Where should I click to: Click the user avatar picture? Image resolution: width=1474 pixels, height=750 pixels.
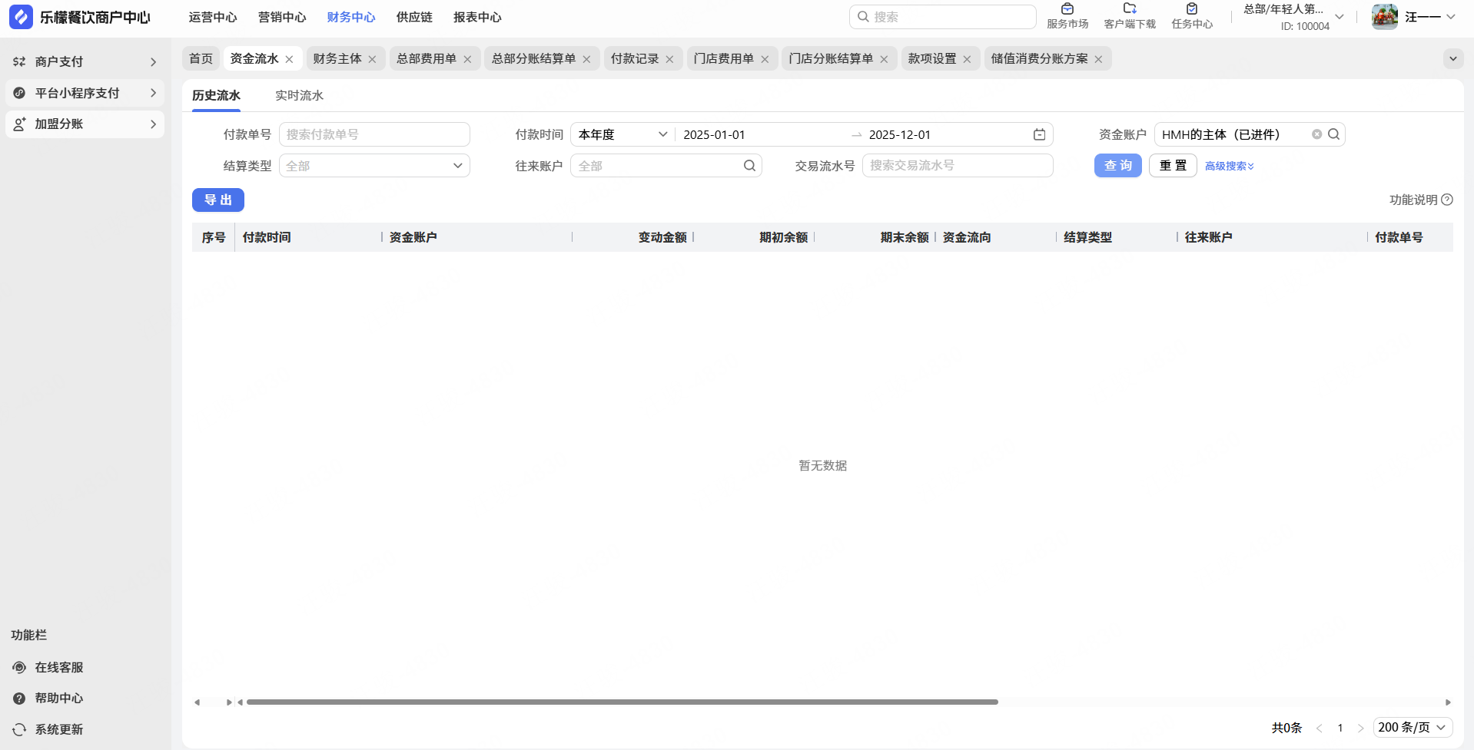(x=1385, y=17)
